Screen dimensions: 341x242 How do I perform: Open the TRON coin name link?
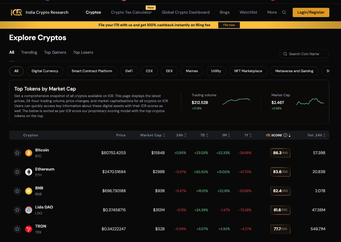[x=41, y=226]
